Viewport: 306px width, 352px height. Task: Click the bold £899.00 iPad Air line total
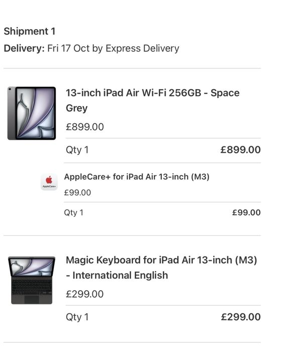[x=241, y=150]
